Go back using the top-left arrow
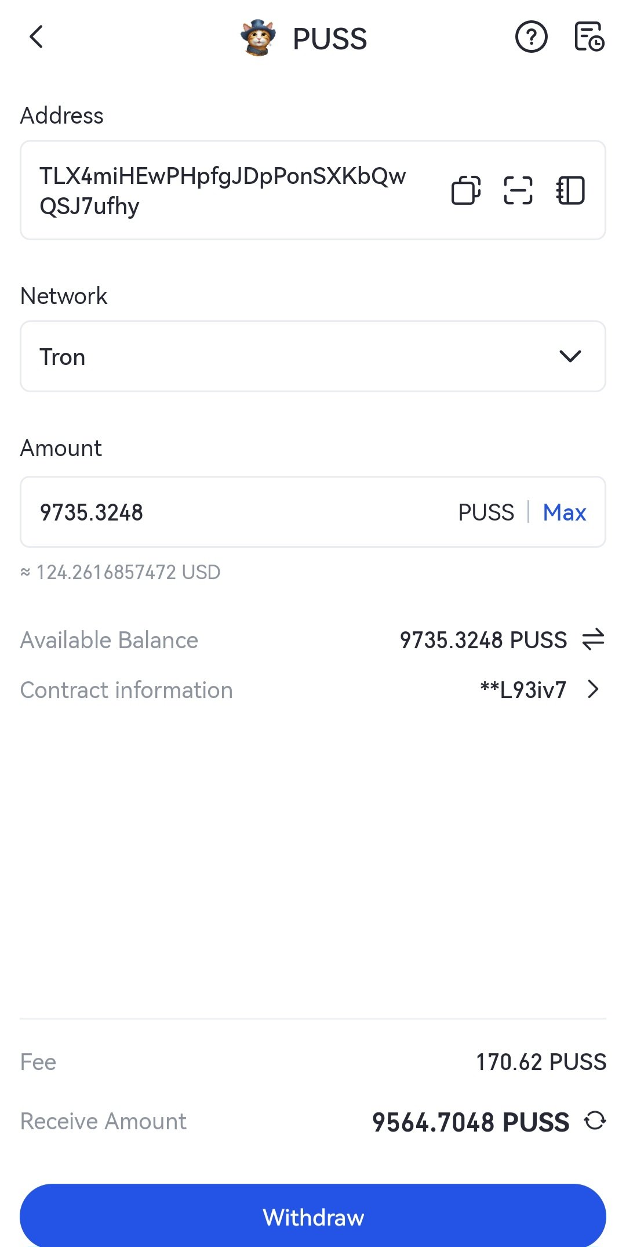 click(x=36, y=37)
